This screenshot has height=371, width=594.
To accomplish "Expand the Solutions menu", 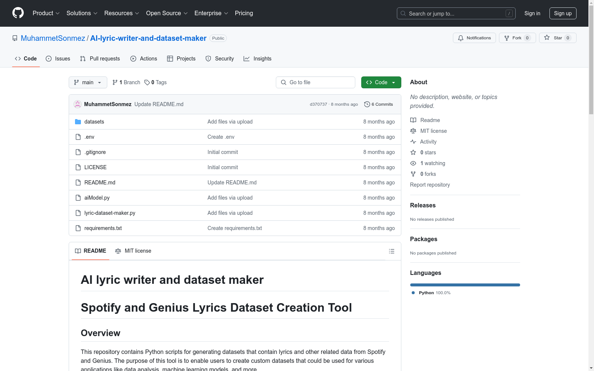I will point(82,13).
